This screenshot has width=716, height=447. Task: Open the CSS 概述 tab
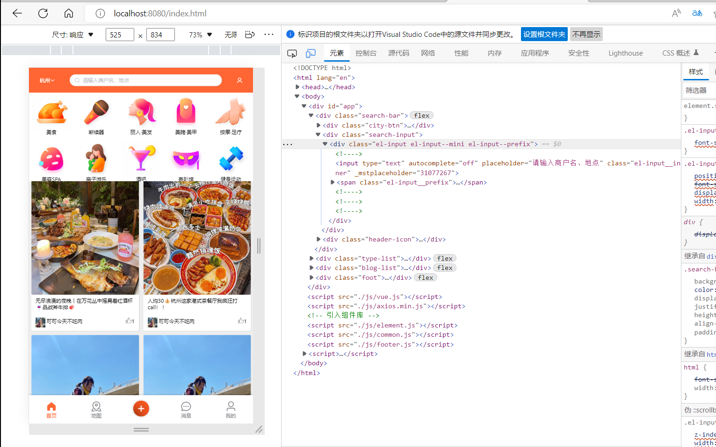[680, 53]
